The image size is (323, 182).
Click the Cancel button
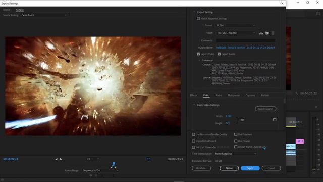(271, 168)
